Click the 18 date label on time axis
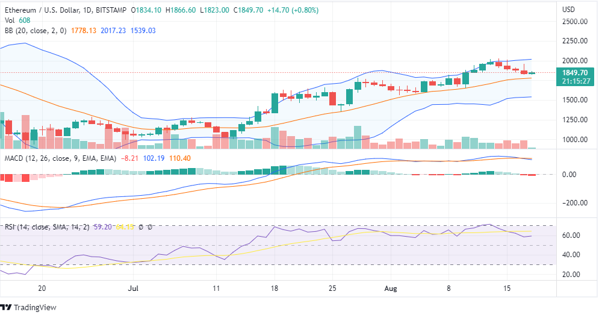The image size is (599, 318). click(x=275, y=288)
